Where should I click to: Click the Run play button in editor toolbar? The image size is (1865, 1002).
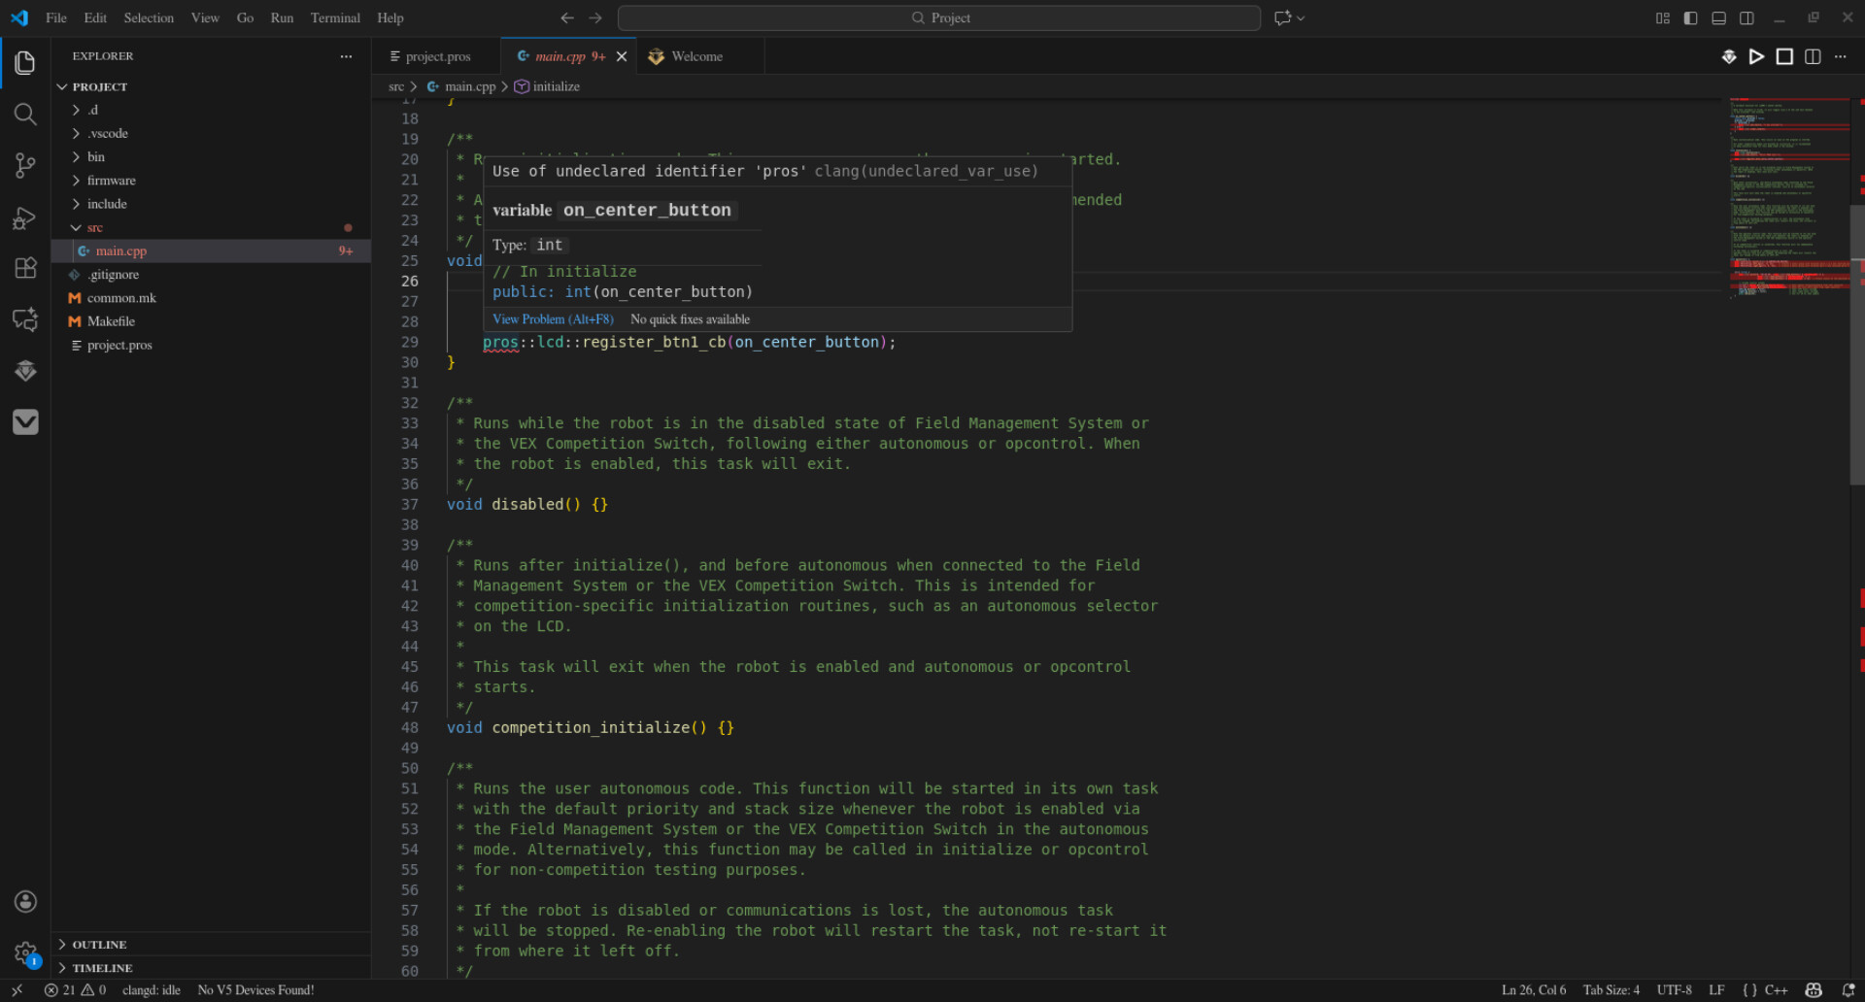pyautogui.click(x=1756, y=56)
